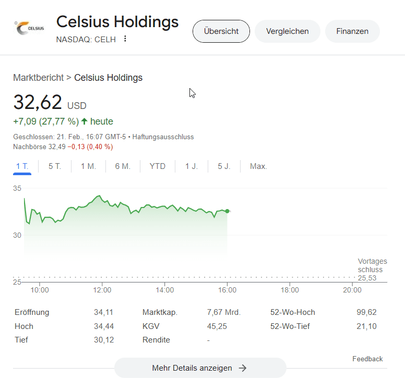Click the Marktbericht breadcrumb link
The width and height of the screenshot is (405, 391).
38,78
